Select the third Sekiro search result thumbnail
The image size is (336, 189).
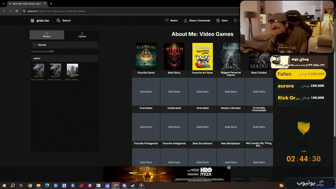tap(72, 71)
